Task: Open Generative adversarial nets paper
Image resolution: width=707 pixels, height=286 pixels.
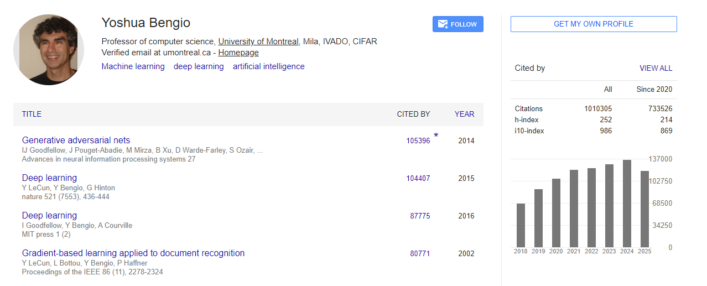Action: [x=76, y=141]
